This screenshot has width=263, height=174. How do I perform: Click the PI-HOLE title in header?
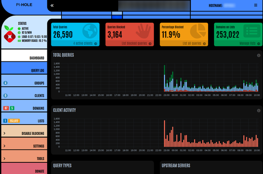(24, 5)
